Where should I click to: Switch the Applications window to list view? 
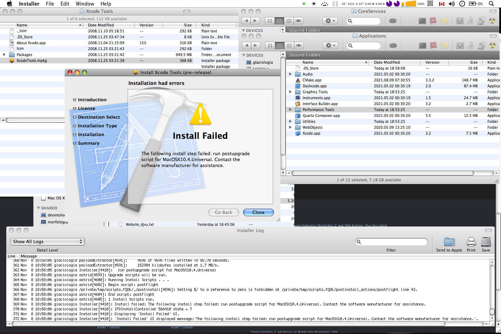tap(280, 46)
